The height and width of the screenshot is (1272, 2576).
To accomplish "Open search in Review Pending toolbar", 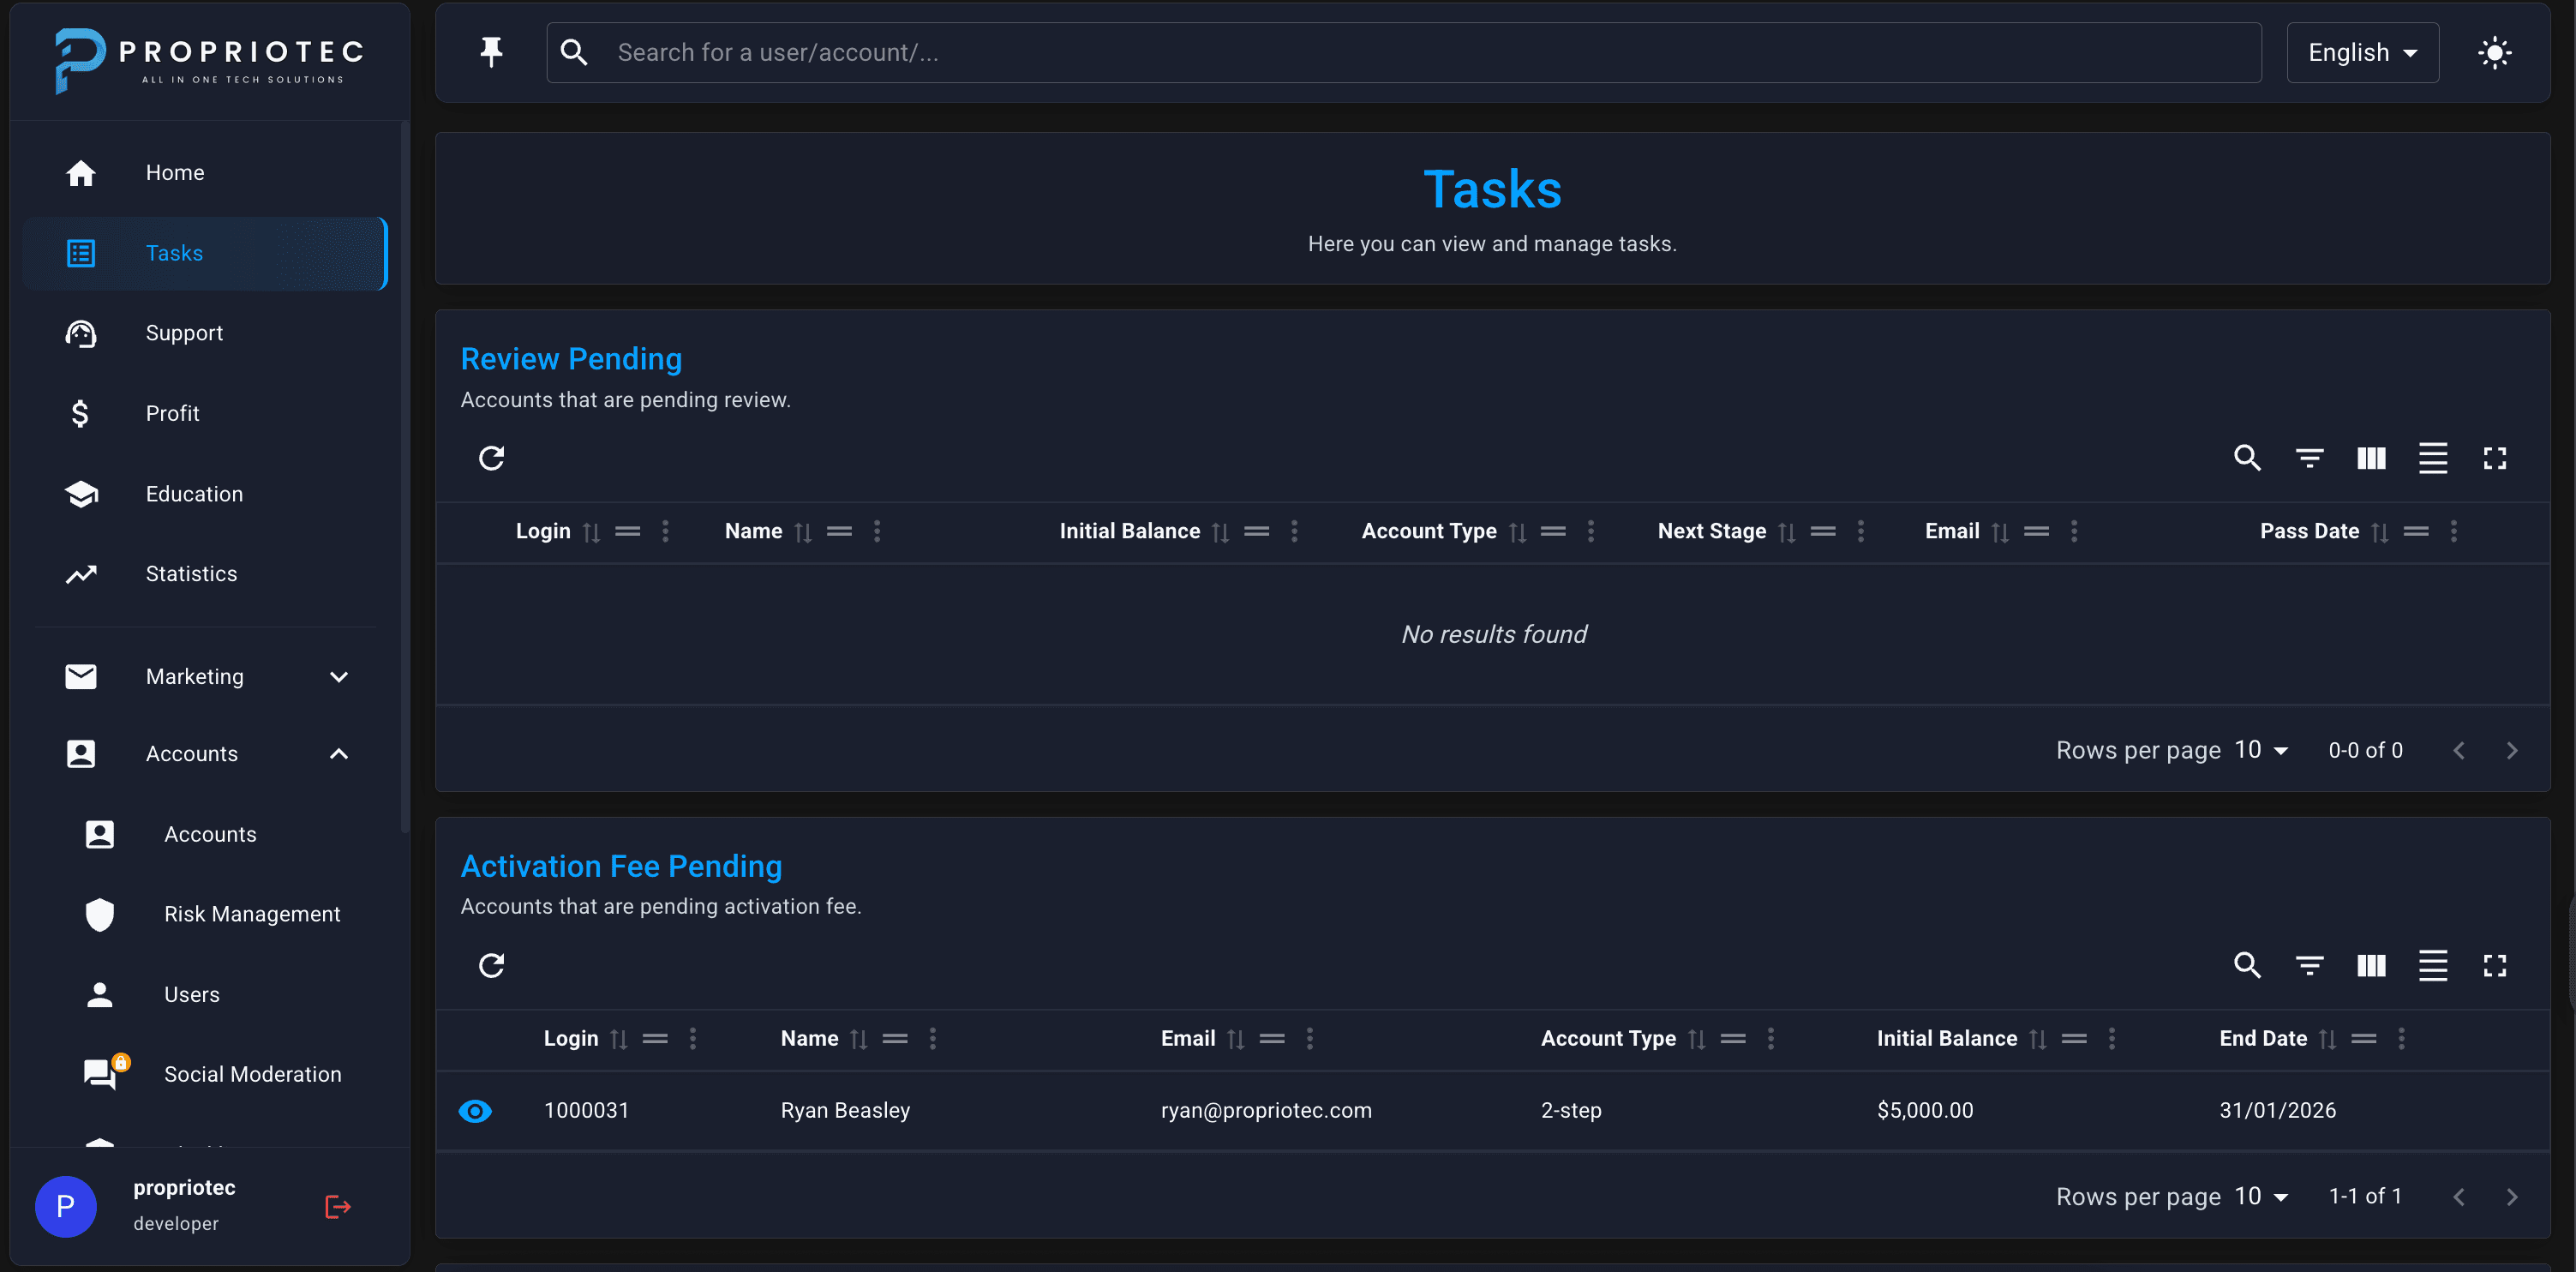I will (2247, 458).
